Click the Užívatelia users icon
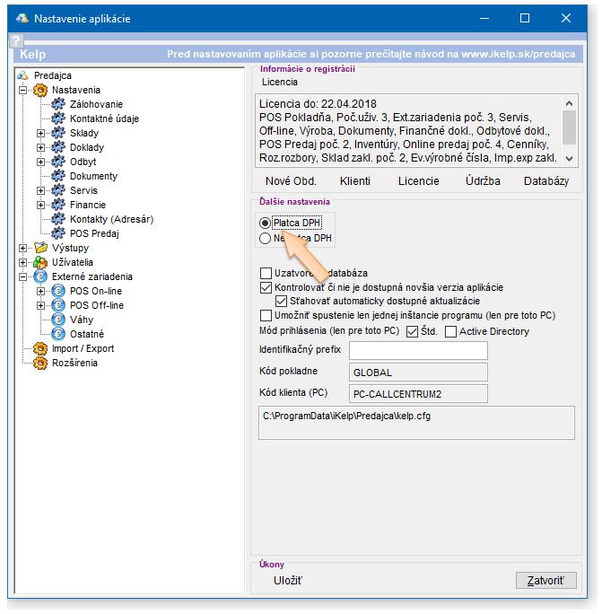 (x=40, y=262)
